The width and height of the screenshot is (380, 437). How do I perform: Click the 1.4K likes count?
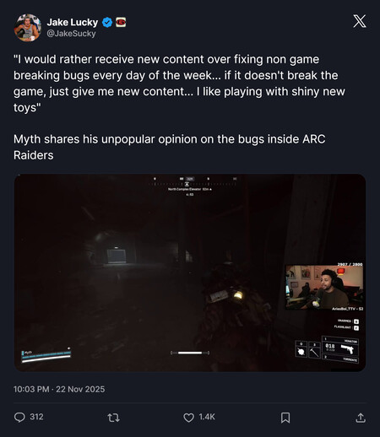(x=207, y=417)
